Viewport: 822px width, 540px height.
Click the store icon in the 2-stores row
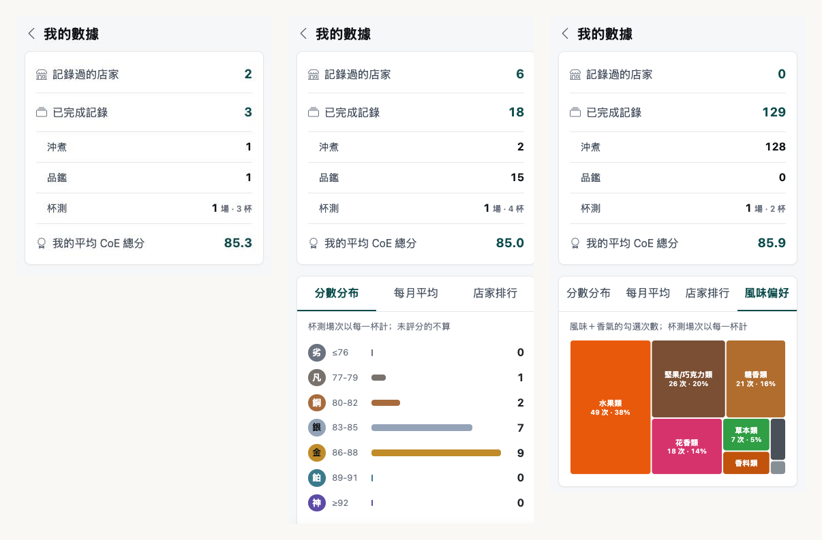42,75
